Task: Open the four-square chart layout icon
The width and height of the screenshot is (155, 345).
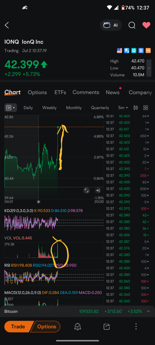Action: [x=146, y=108]
